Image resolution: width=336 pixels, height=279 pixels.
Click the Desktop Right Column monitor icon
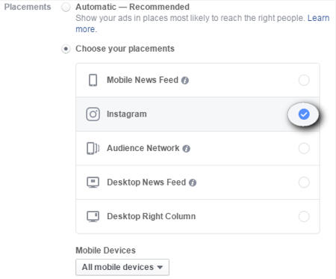[x=93, y=216]
